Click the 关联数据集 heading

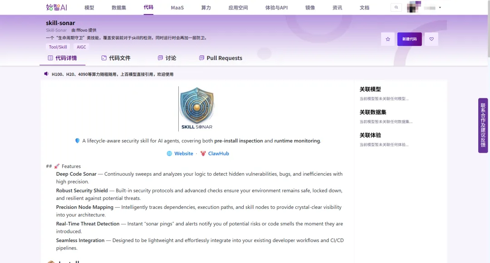373,112
